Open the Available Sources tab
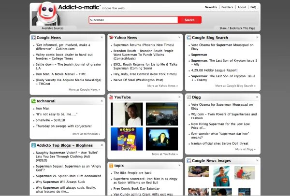290x196 pixels. point(53,28)
